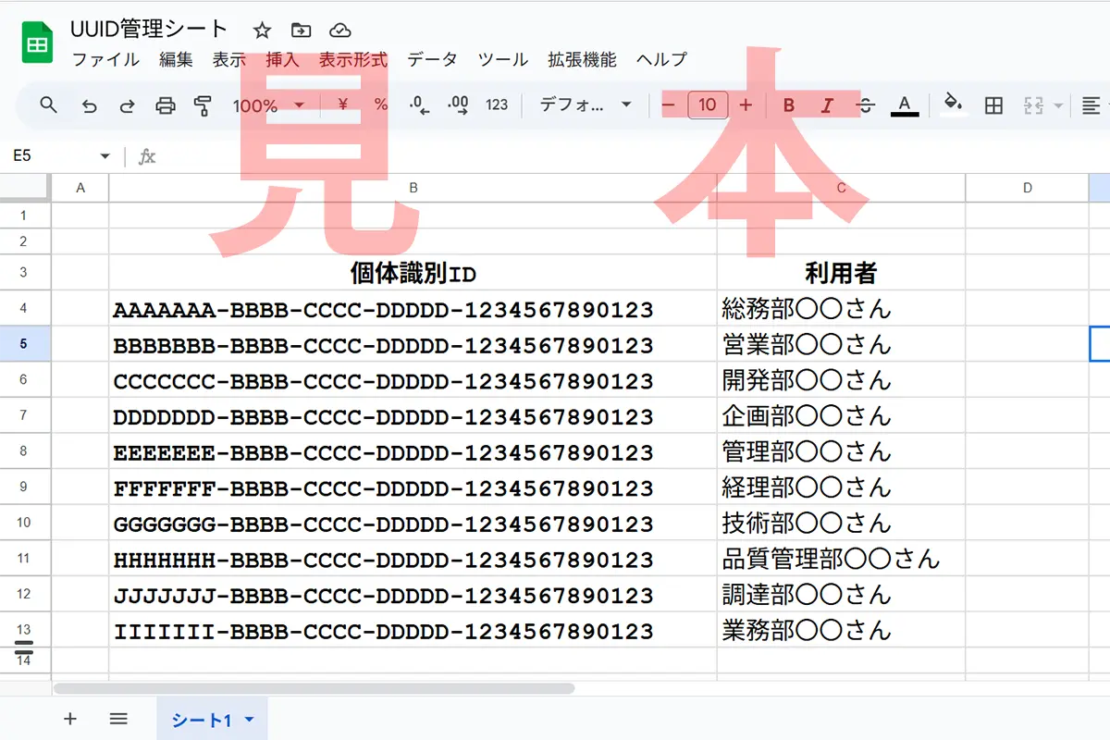1110x740 pixels.
Task: Select column D header
Action: (x=1027, y=188)
